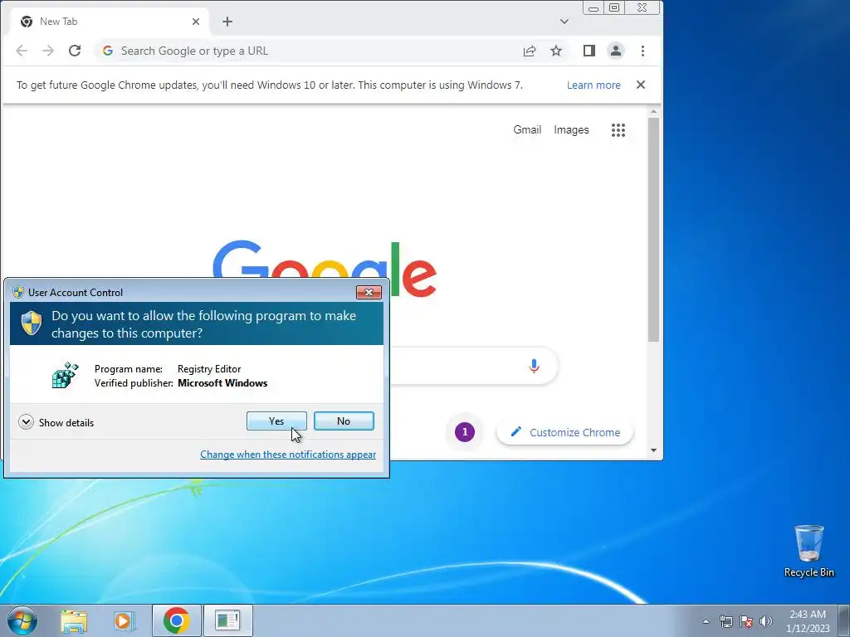The width and height of the screenshot is (850, 637).
Task: Click No in User Account Control
Action: (344, 421)
